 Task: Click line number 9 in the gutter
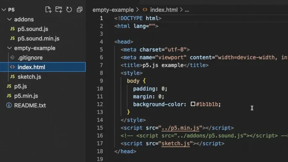point(101,81)
